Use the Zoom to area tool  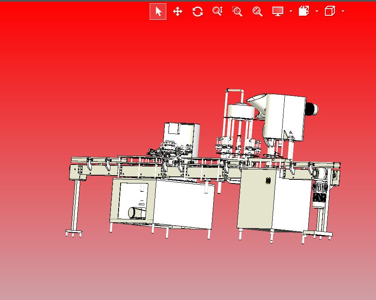point(238,12)
